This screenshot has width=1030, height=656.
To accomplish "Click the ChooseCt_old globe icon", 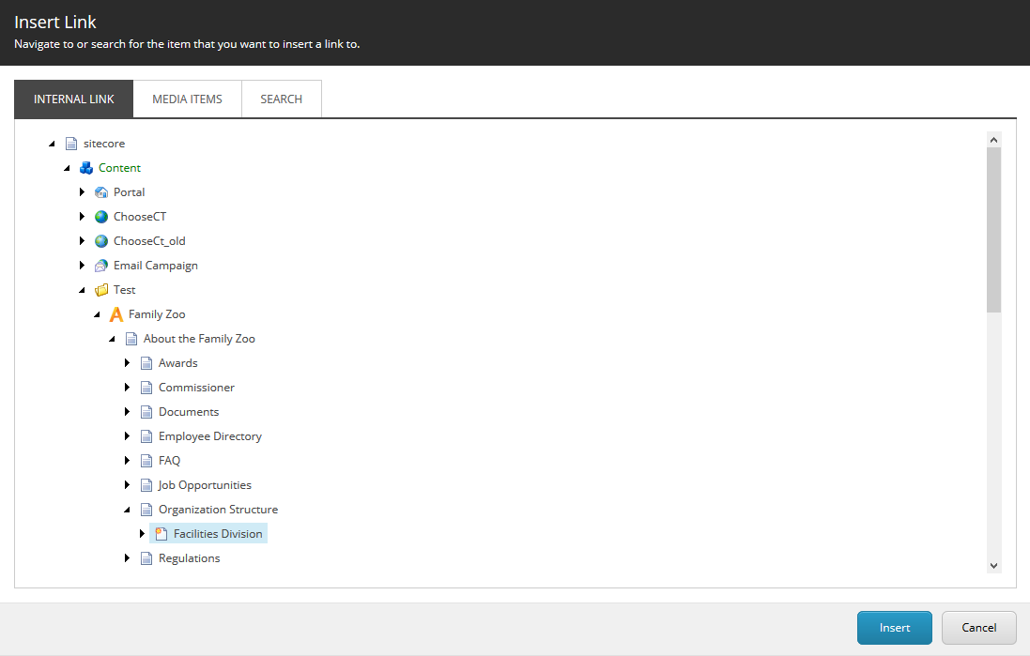I will pyautogui.click(x=101, y=241).
